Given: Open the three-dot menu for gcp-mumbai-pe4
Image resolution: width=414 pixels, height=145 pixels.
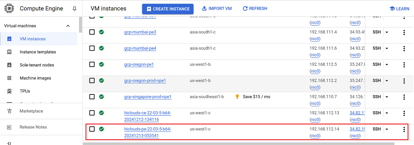Looking at the screenshot, I should (404, 48).
